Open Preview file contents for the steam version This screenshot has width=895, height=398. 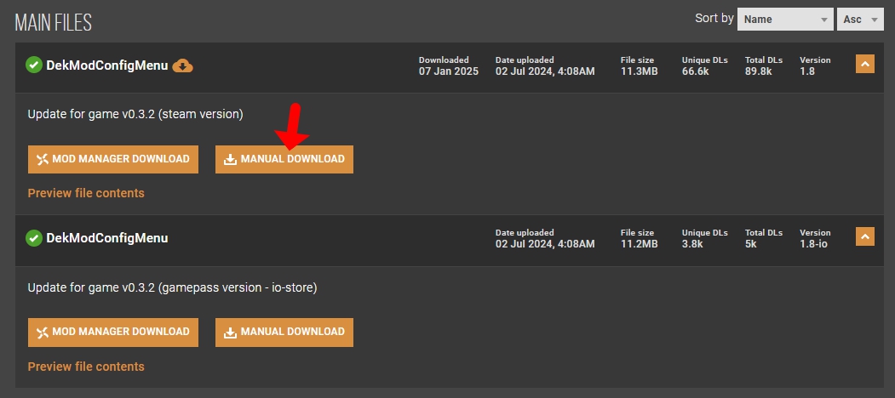[86, 193]
